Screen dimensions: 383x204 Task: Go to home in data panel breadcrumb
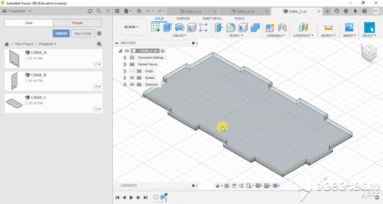(x=6, y=44)
